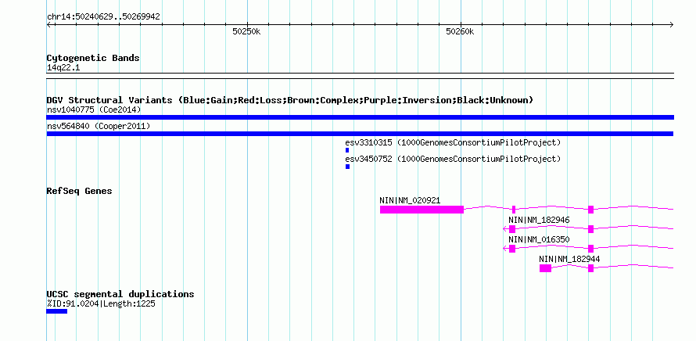Image resolution: width=696 pixels, height=341 pixels.
Task: Click the RefSeq Genes track title
Action: pyautogui.click(x=79, y=191)
